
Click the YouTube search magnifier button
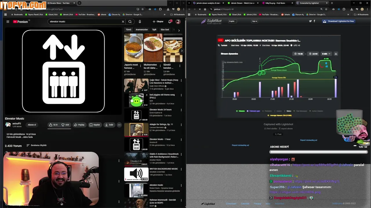pos(130,22)
